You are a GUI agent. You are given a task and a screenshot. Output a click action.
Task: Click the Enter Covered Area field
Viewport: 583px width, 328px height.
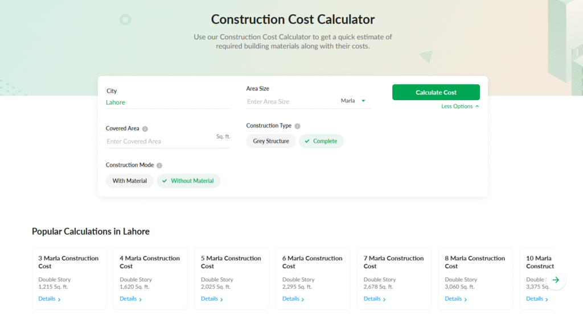coord(159,142)
